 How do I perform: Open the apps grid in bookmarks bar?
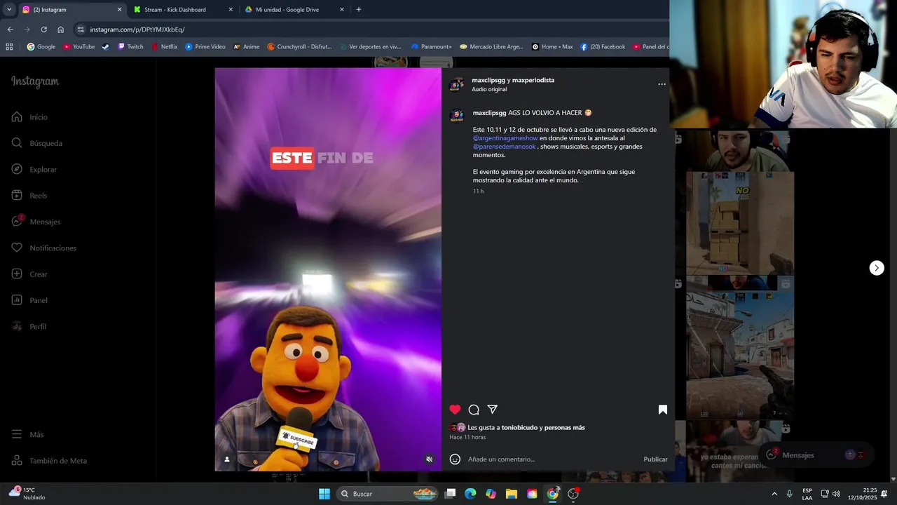[9, 47]
